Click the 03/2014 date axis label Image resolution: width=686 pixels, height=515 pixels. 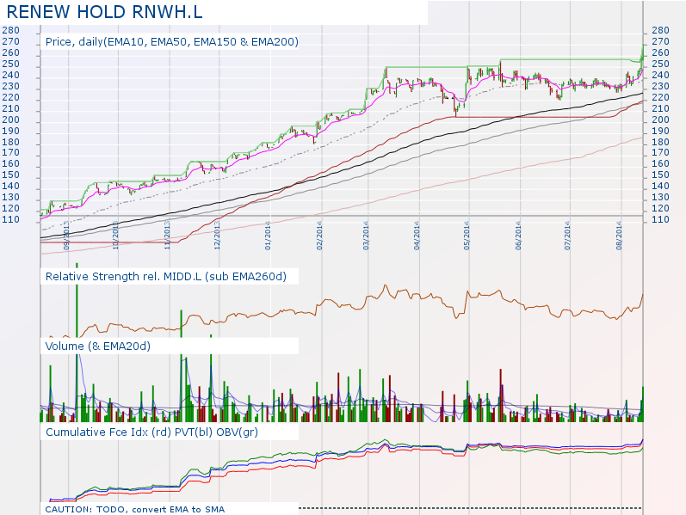[x=366, y=236]
